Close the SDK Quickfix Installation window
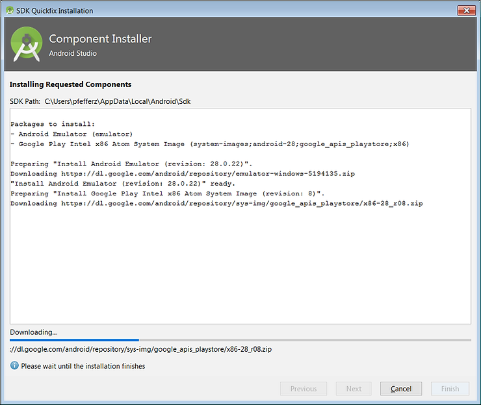Viewport: 481px width, 405px height. coord(466,10)
